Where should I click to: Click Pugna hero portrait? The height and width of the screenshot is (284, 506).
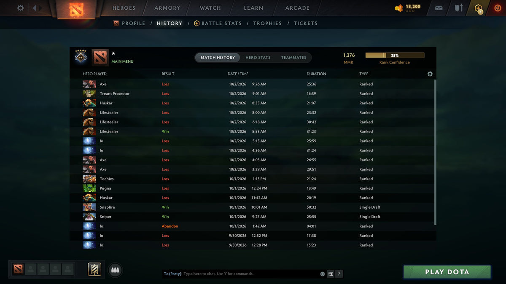[89, 188]
